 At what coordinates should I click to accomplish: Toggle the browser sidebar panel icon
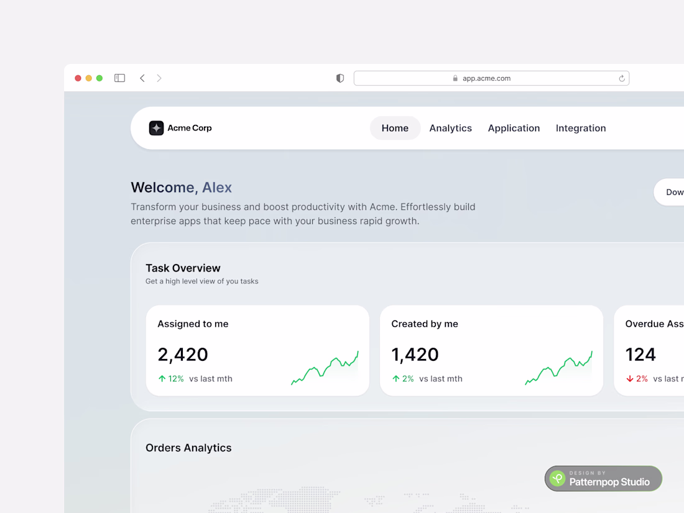coord(119,78)
